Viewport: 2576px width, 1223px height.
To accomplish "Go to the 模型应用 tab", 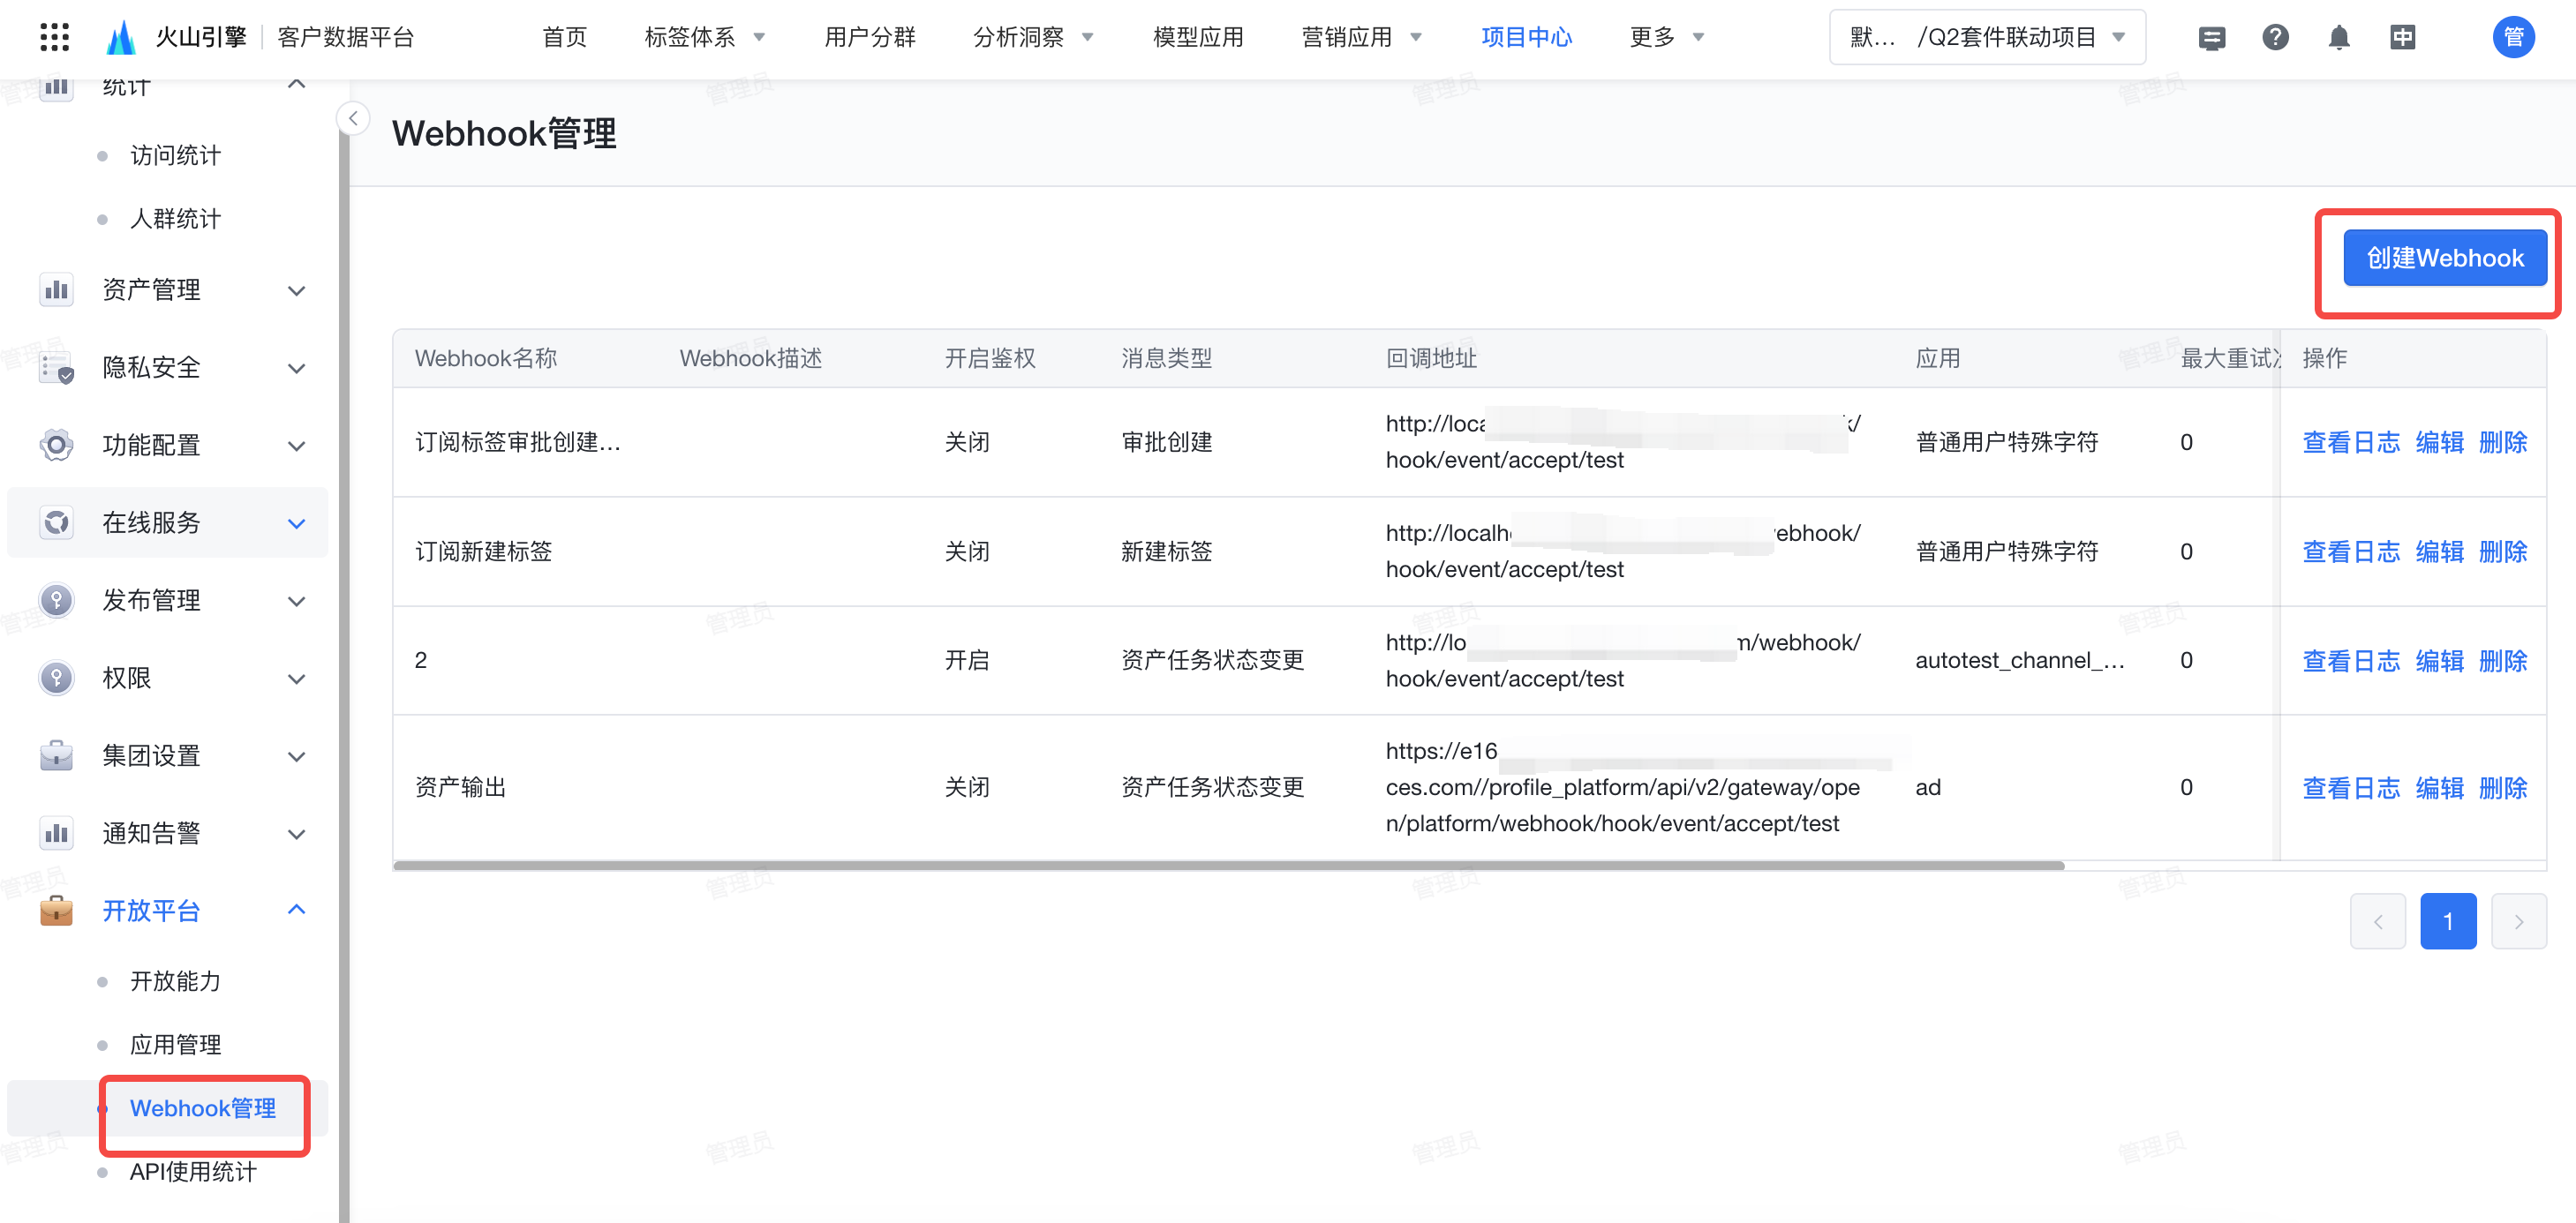I will click(x=1198, y=37).
